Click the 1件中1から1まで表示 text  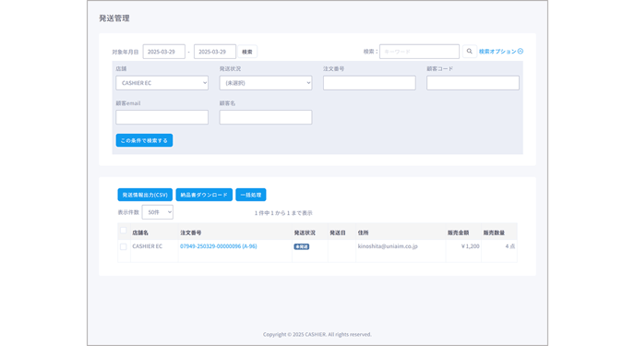tap(283, 213)
